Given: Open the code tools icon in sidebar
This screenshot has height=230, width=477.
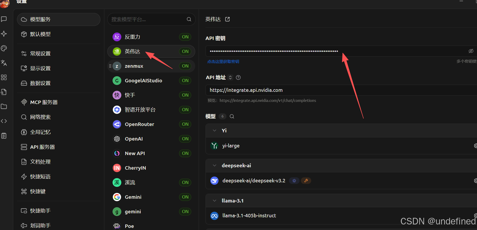Looking at the screenshot, I should pos(4,121).
